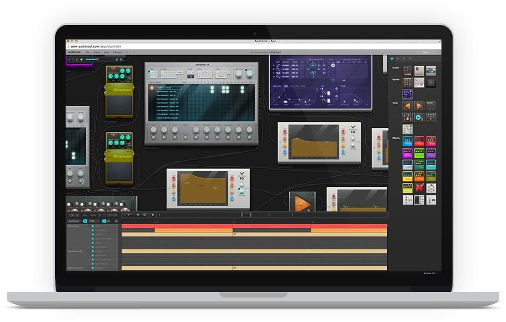This screenshot has width=506, height=322.
Task: Click the plus add-device icon in side panel
Action: [391, 58]
